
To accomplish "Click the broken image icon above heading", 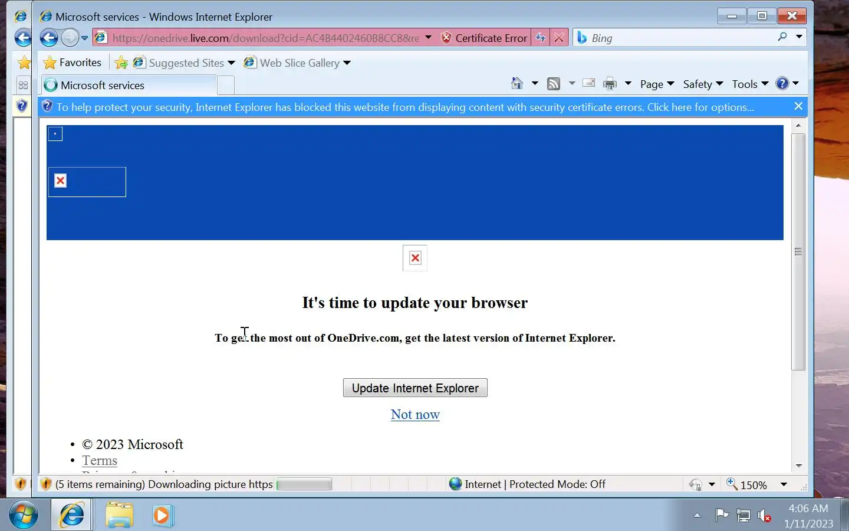I will click(415, 258).
